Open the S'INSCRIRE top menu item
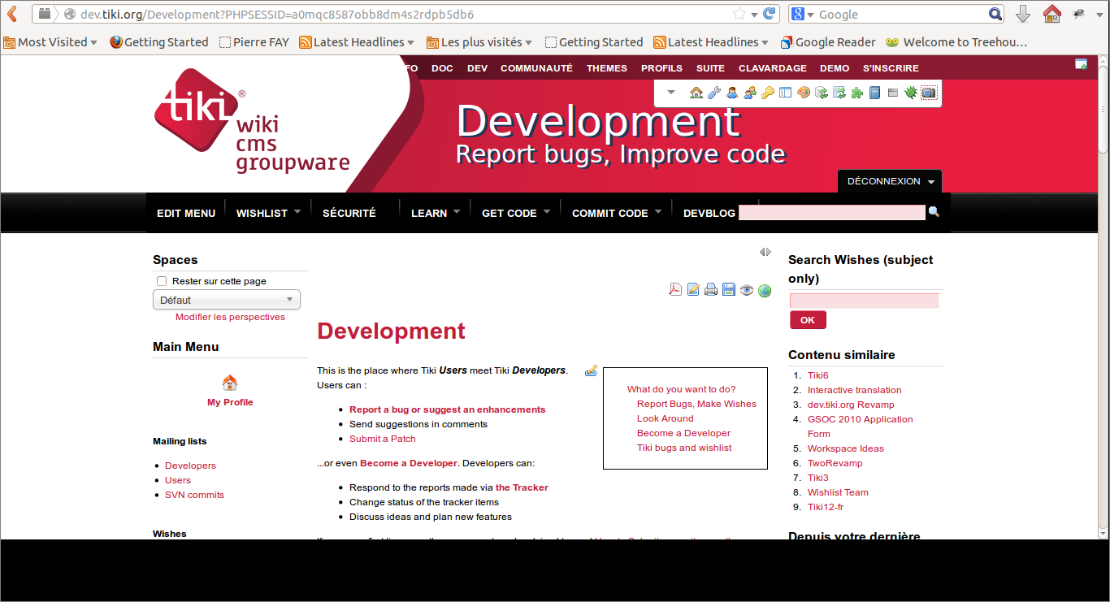 (x=891, y=68)
